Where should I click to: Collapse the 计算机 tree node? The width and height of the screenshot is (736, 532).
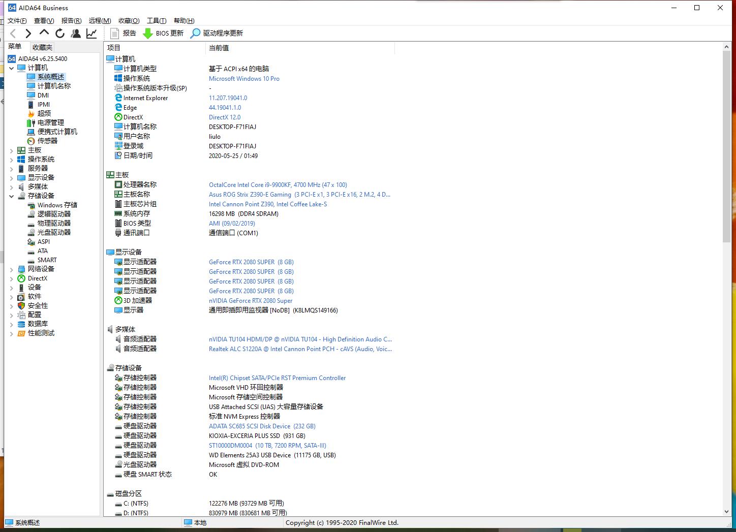(x=12, y=68)
